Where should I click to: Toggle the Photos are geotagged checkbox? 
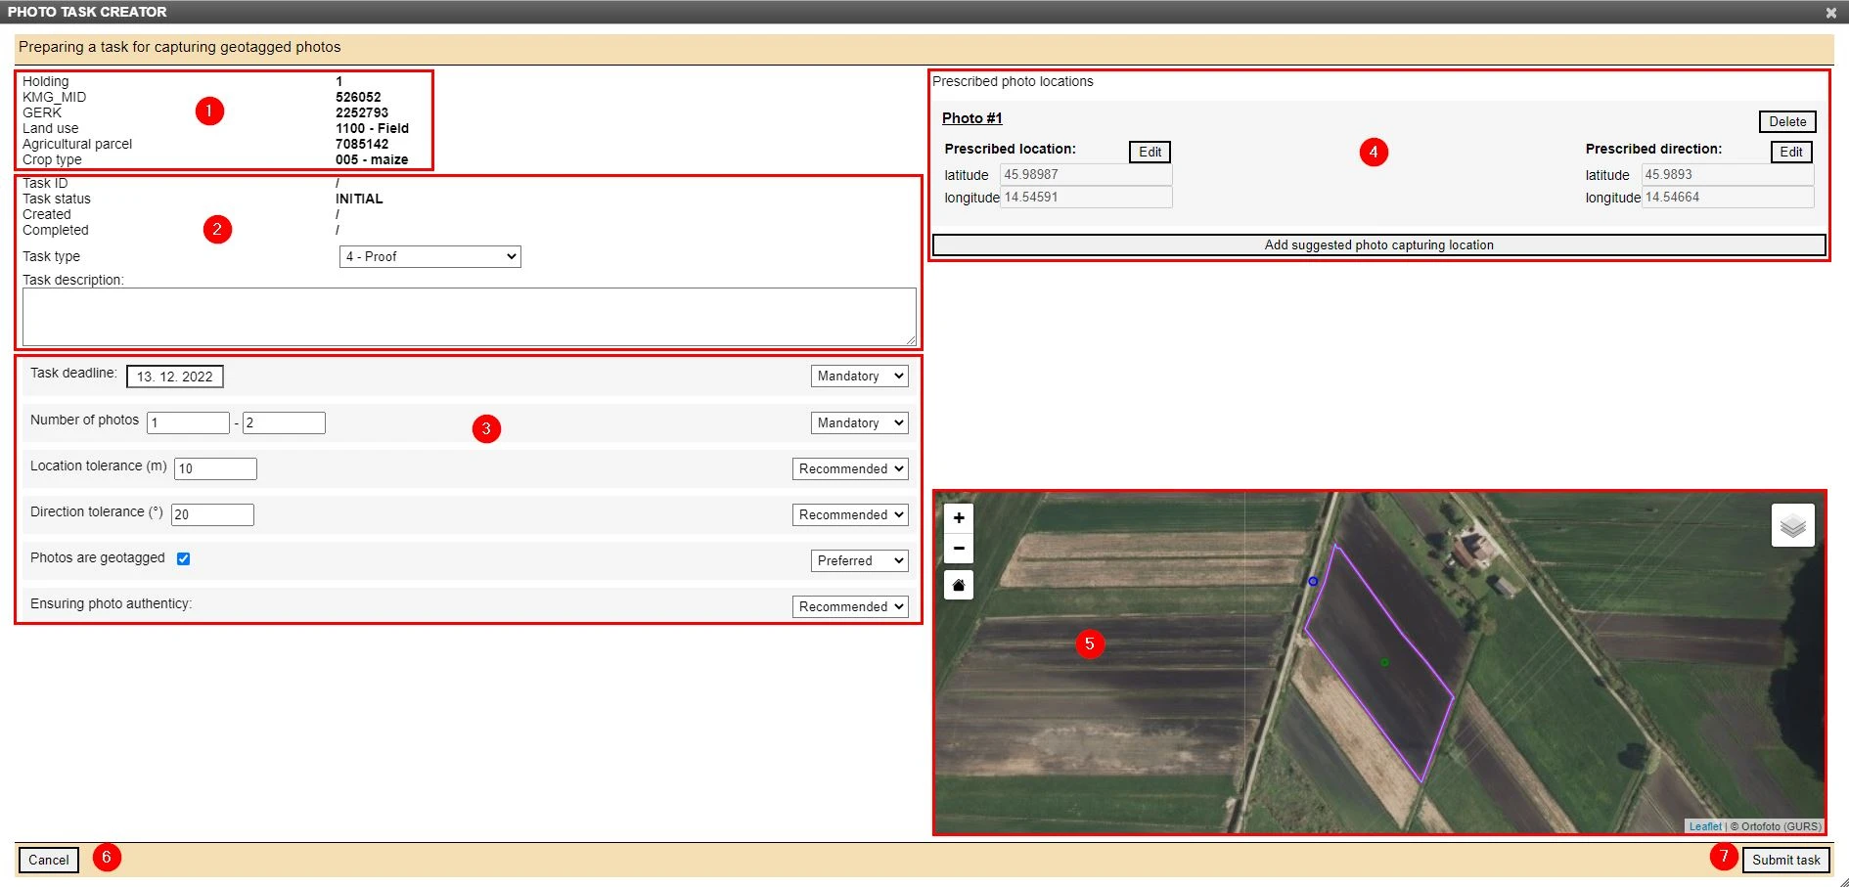[x=183, y=558]
